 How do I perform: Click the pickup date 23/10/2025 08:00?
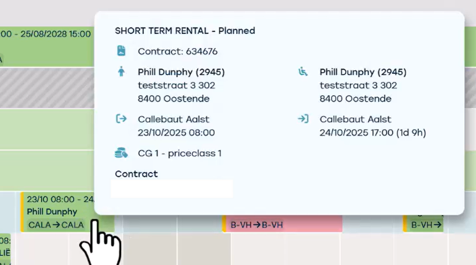tap(176, 132)
